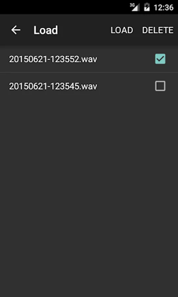Click the 12:36 clock in status bar
The image size is (178, 297).
point(163,8)
